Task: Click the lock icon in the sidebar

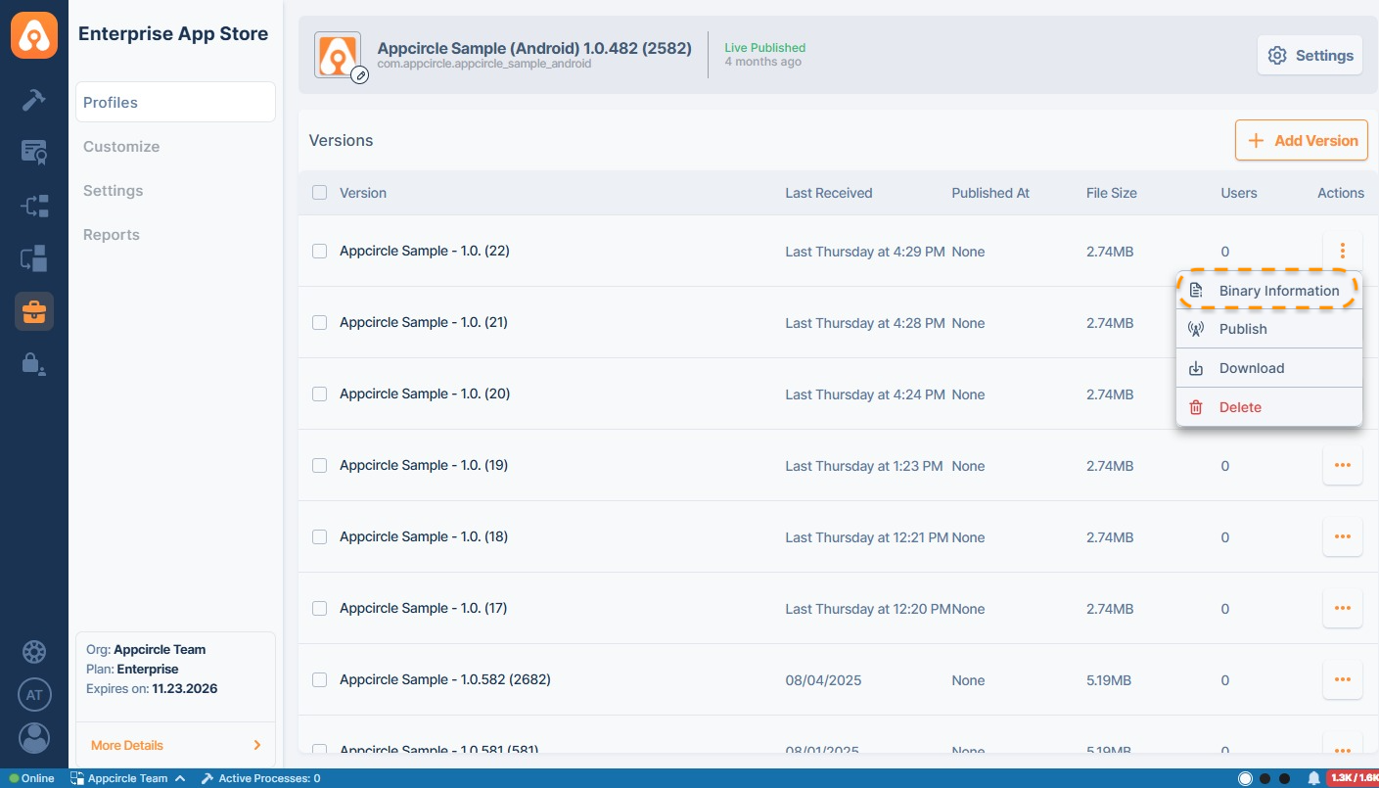Action: pyautogui.click(x=34, y=364)
